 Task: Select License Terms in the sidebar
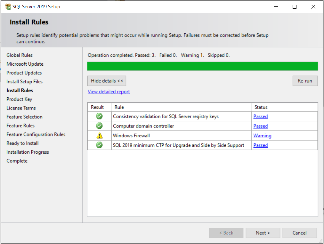point(21,108)
